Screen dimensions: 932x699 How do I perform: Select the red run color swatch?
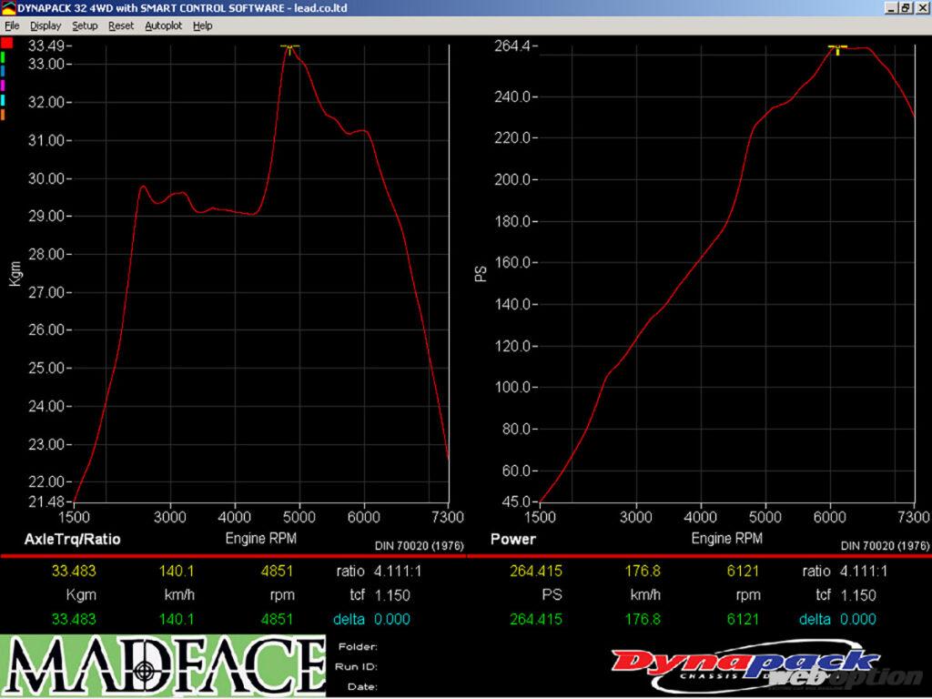pos(5,43)
